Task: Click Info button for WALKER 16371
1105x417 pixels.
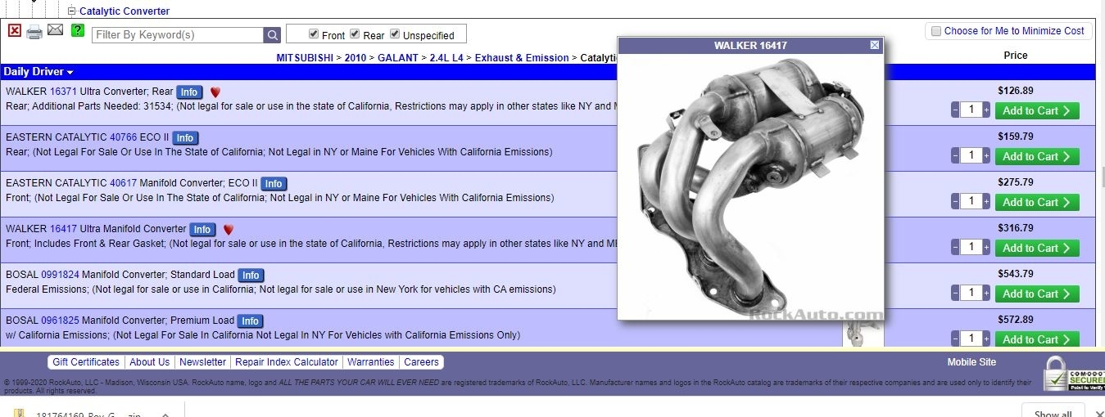Action: point(189,92)
